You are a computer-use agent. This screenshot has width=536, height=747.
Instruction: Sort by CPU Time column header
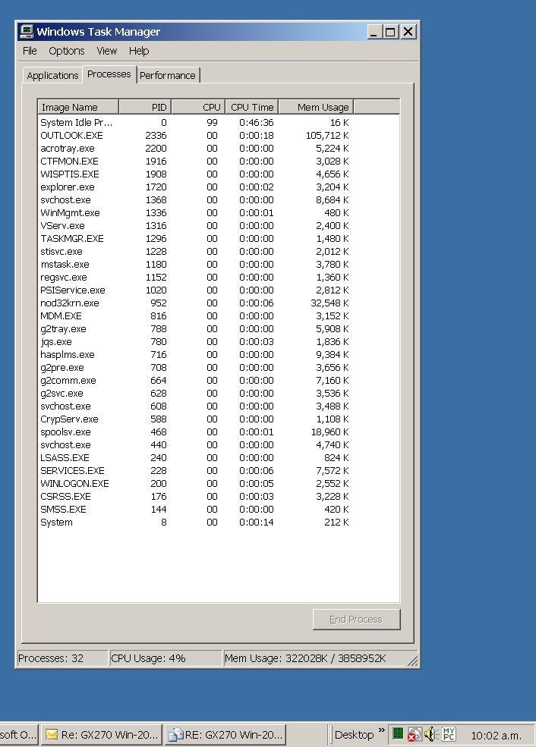[252, 107]
